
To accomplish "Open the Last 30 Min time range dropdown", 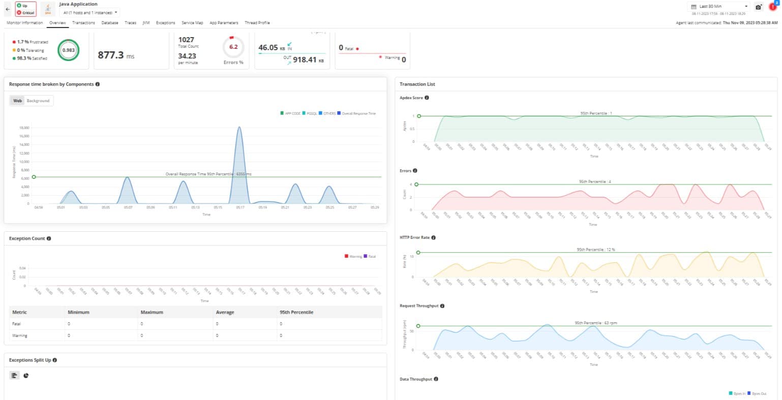I will point(718,7).
